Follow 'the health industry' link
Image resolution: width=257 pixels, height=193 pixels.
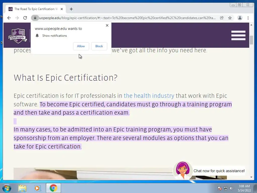click(x=149, y=96)
